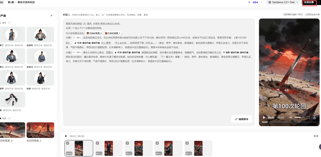Viewport: 321px width, 157px height.
Task: Select clip 4 thumbnail in the timeline
Action: click(x=169, y=148)
